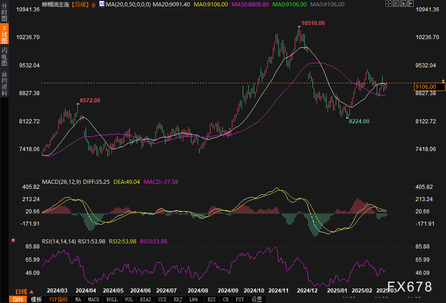Select the K线图 side tab
The width and height of the screenshot is (446, 303).
(x=4, y=34)
